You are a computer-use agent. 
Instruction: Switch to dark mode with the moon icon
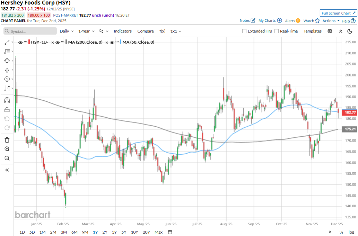(x=350, y=31)
